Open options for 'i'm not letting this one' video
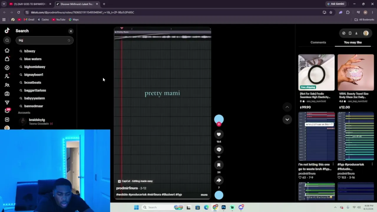The width and height of the screenshot is (377, 212). (x=333, y=164)
